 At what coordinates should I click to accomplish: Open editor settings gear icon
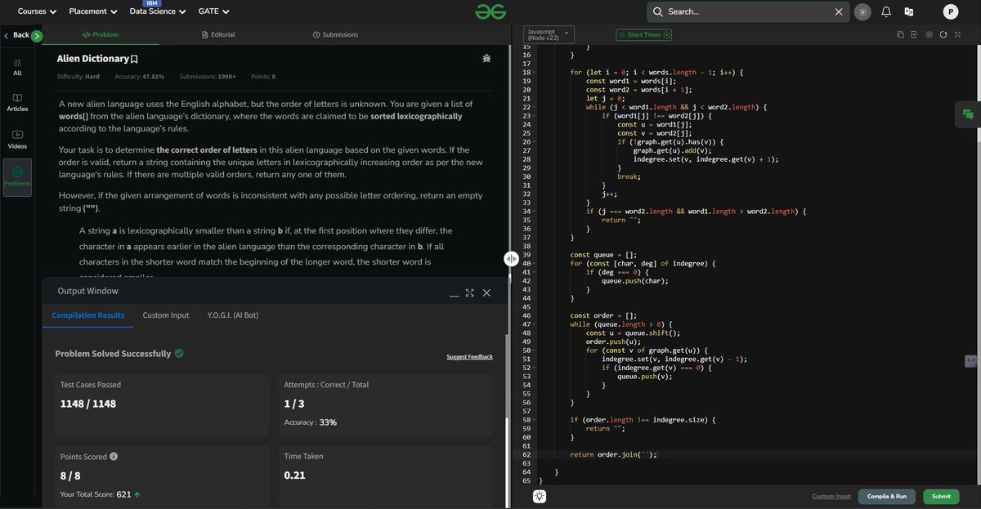(x=929, y=35)
